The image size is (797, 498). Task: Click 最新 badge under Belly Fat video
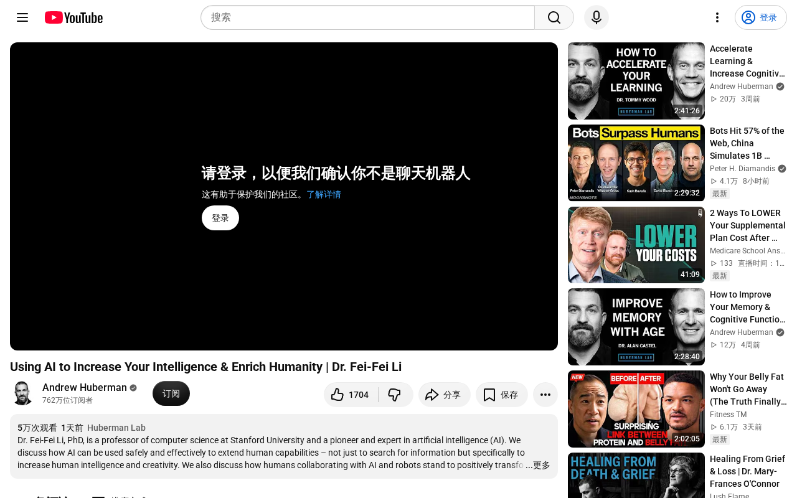pos(720,439)
